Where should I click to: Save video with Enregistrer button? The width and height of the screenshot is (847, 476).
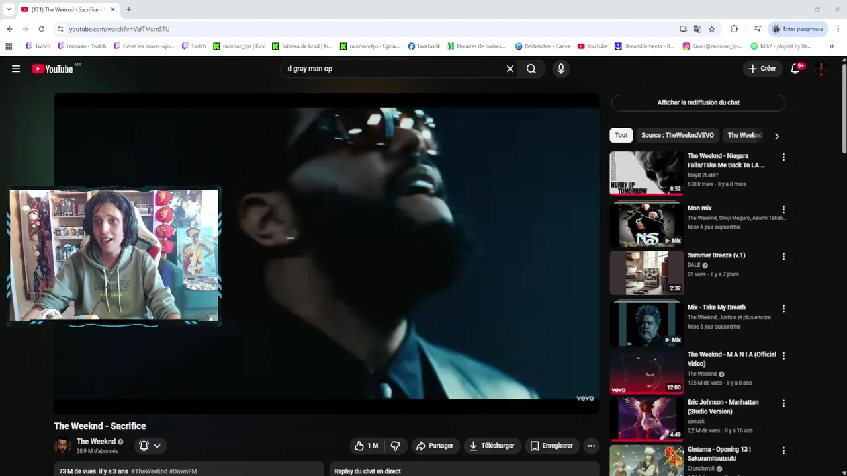(x=552, y=446)
